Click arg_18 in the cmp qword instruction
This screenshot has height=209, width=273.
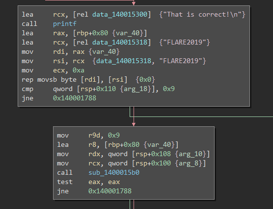coord(136,89)
